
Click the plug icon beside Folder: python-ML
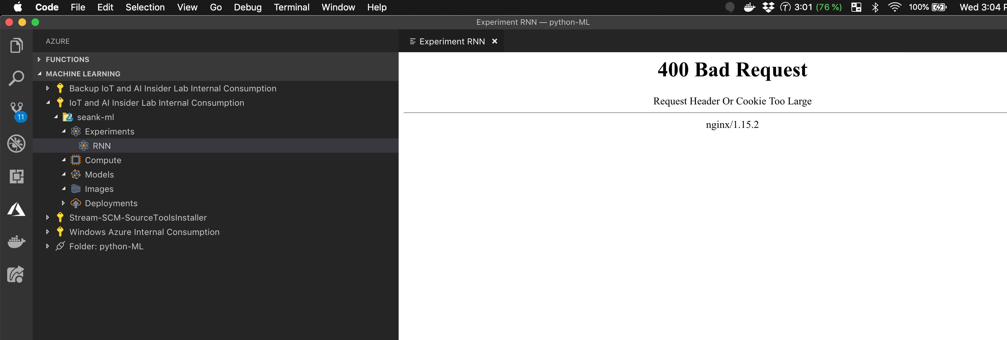pos(60,246)
